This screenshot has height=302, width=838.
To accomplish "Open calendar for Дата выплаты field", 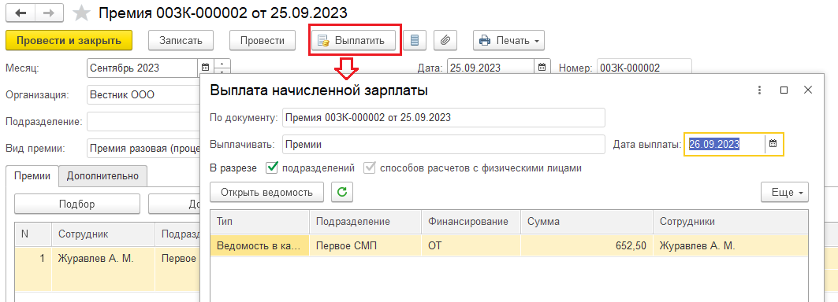I will [773, 144].
